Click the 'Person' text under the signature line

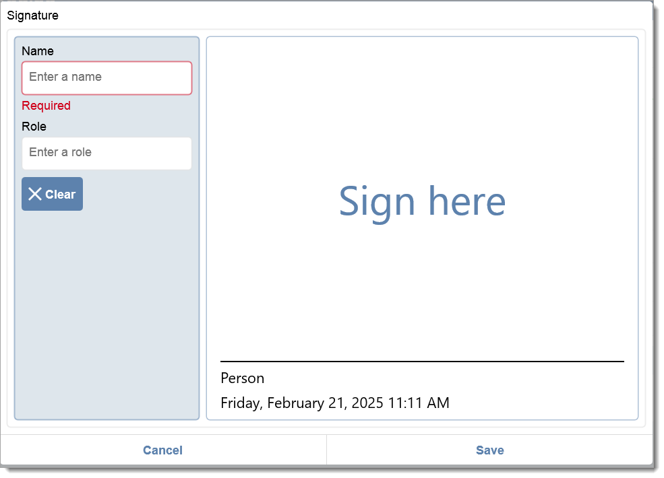click(x=242, y=378)
